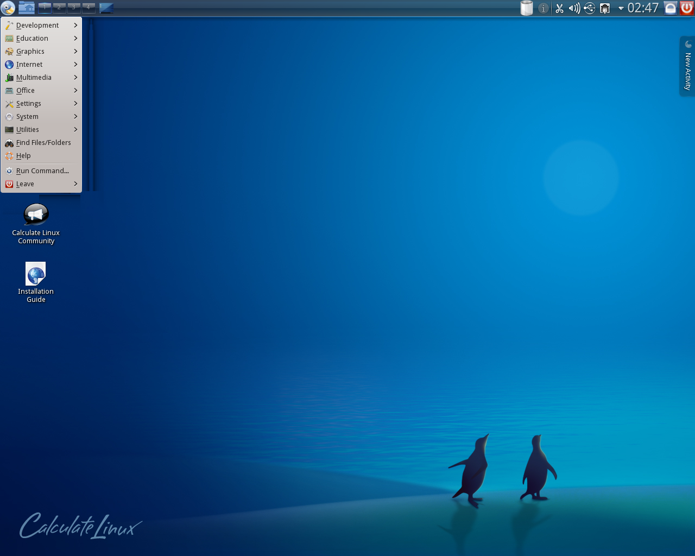Select Calculate Linux Community desktop icon
The width and height of the screenshot is (695, 556).
coord(36,224)
